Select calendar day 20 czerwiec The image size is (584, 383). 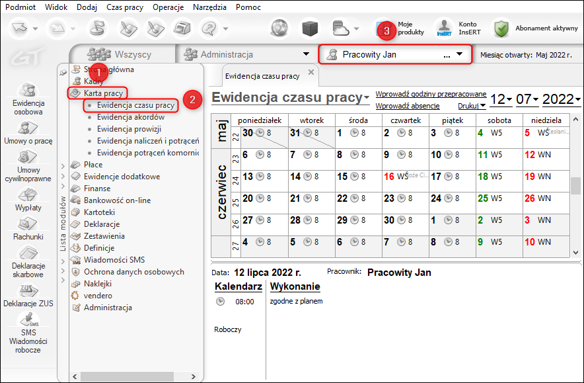click(264, 202)
